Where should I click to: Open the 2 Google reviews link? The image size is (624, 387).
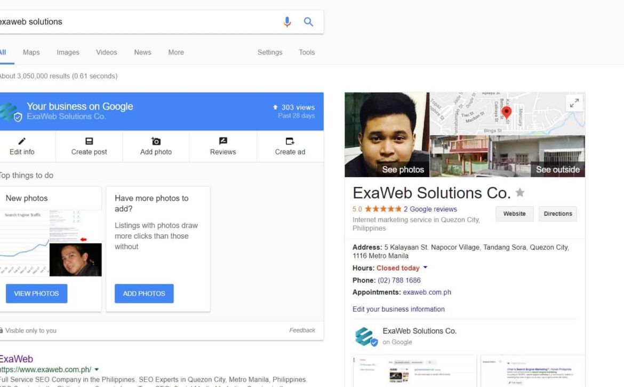point(430,209)
